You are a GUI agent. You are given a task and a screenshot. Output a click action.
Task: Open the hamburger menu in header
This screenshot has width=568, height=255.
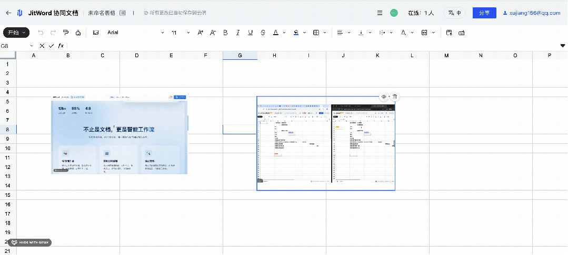tap(380, 13)
